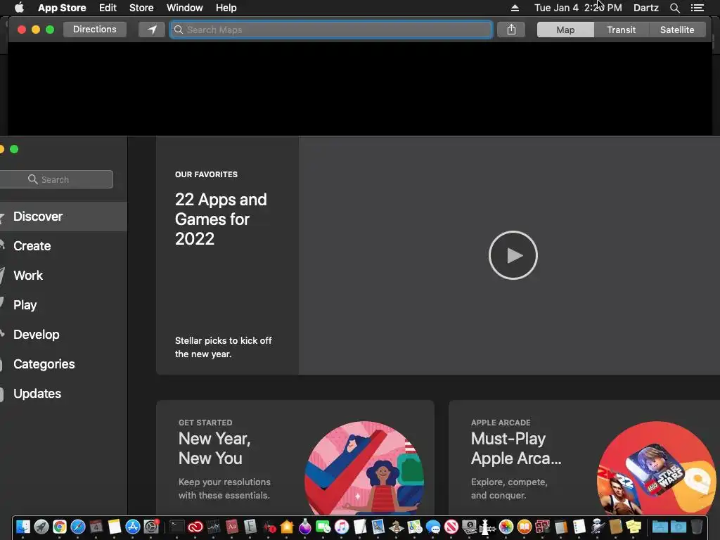Open New Year, New You story card
720x540 pixels.
295,457
